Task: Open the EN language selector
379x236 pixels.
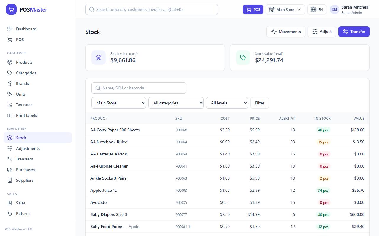Action: click(317, 9)
